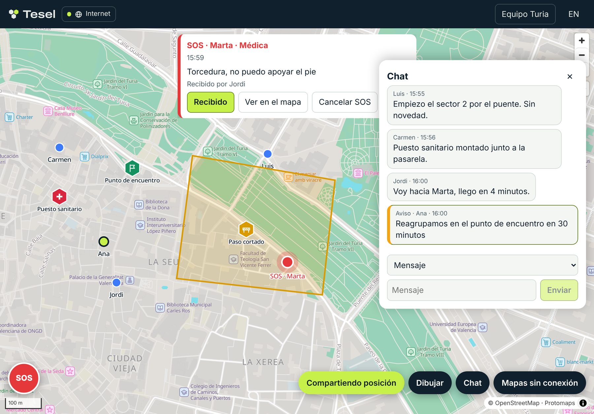This screenshot has height=414, width=594.
Task: Toggle the Chat panel button
Action: click(x=472, y=383)
